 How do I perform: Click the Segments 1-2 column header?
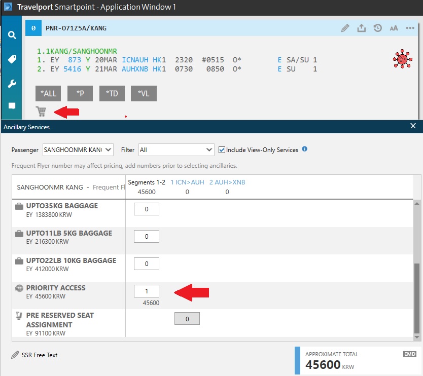pos(147,182)
